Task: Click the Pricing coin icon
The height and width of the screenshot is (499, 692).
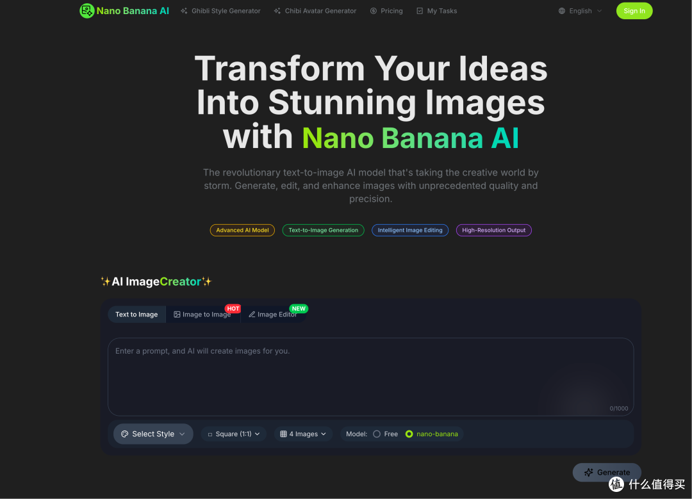Action: coord(374,11)
